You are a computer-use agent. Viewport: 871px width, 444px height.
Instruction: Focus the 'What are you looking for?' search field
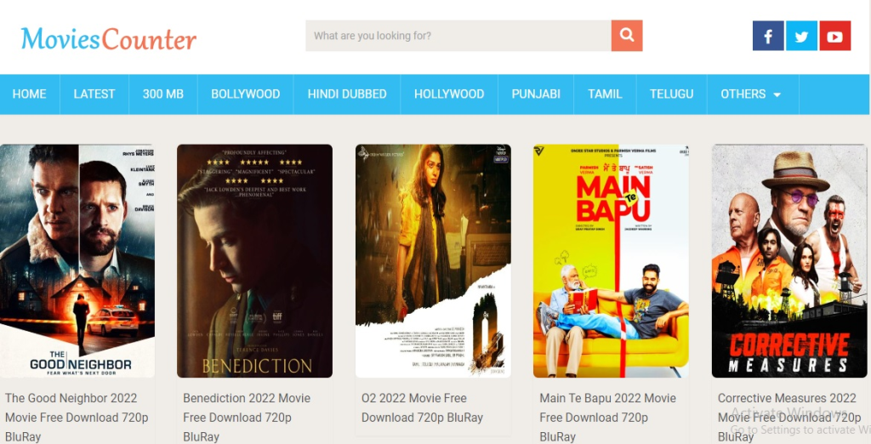(x=458, y=36)
